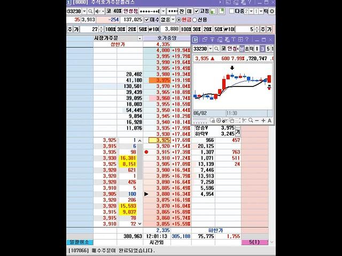Select the 신용 radio button
This screenshot has width=342, height=256.
pyautogui.click(x=195, y=20)
